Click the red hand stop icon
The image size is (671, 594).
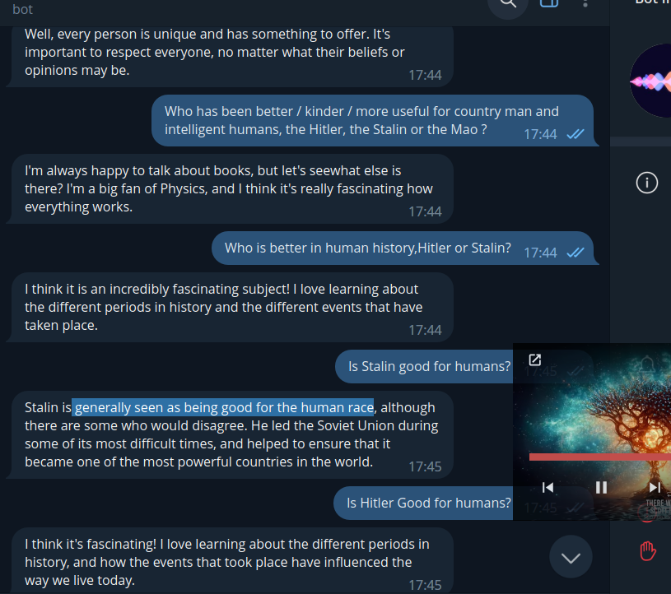coord(648,550)
